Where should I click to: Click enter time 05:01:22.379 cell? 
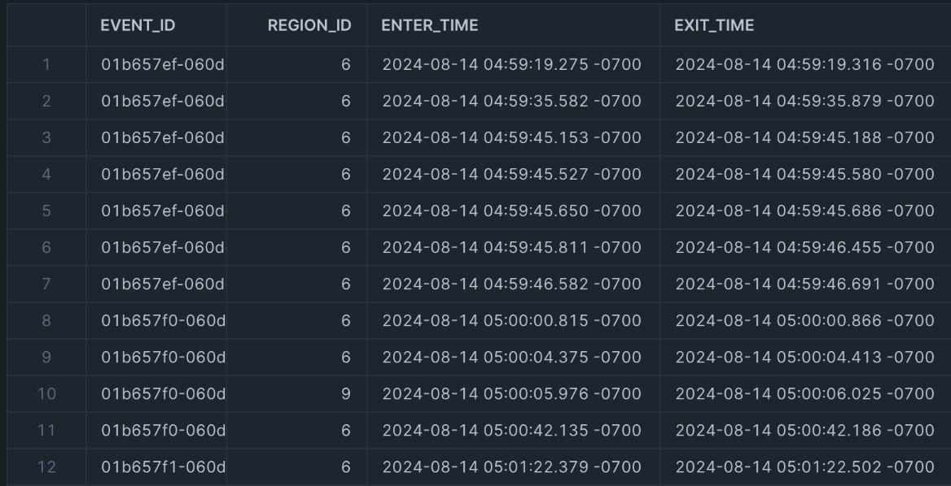tap(511, 467)
